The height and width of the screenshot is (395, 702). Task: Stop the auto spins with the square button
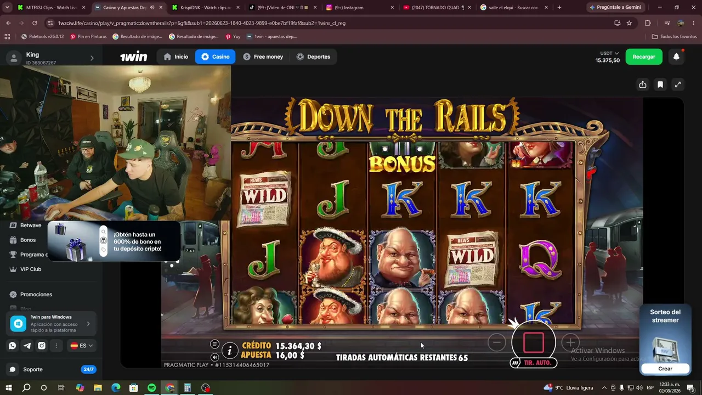(534, 342)
